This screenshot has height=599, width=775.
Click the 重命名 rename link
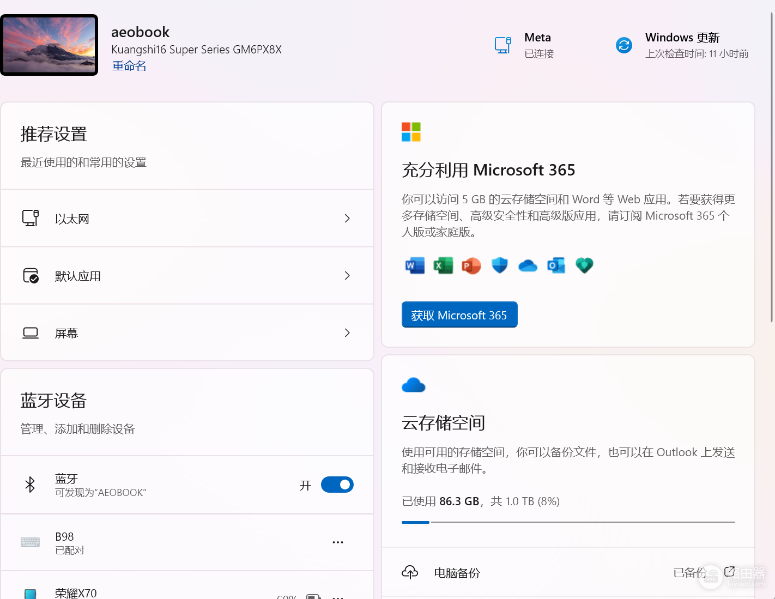pyautogui.click(x=129, y=66)
